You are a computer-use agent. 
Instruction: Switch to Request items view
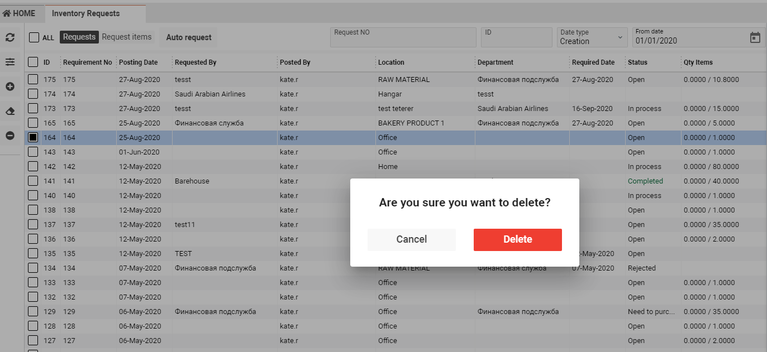(127, 37)
